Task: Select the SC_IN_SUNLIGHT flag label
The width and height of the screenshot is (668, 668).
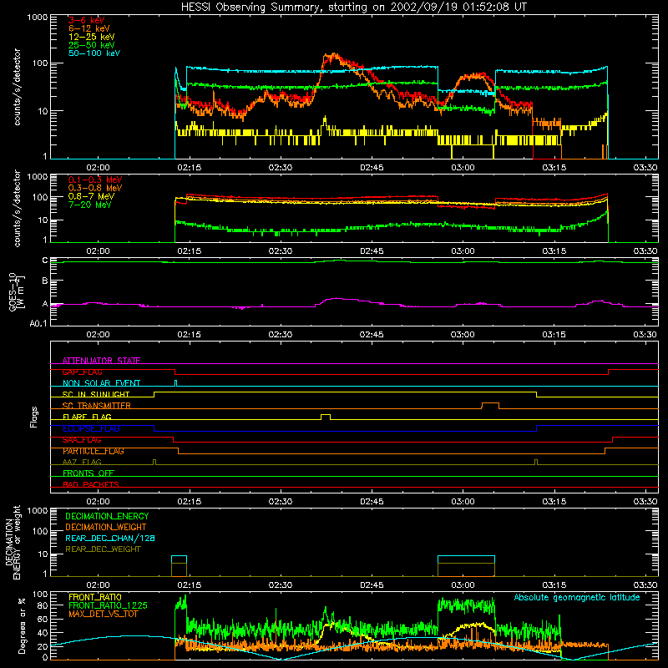Action: point(96,394)
